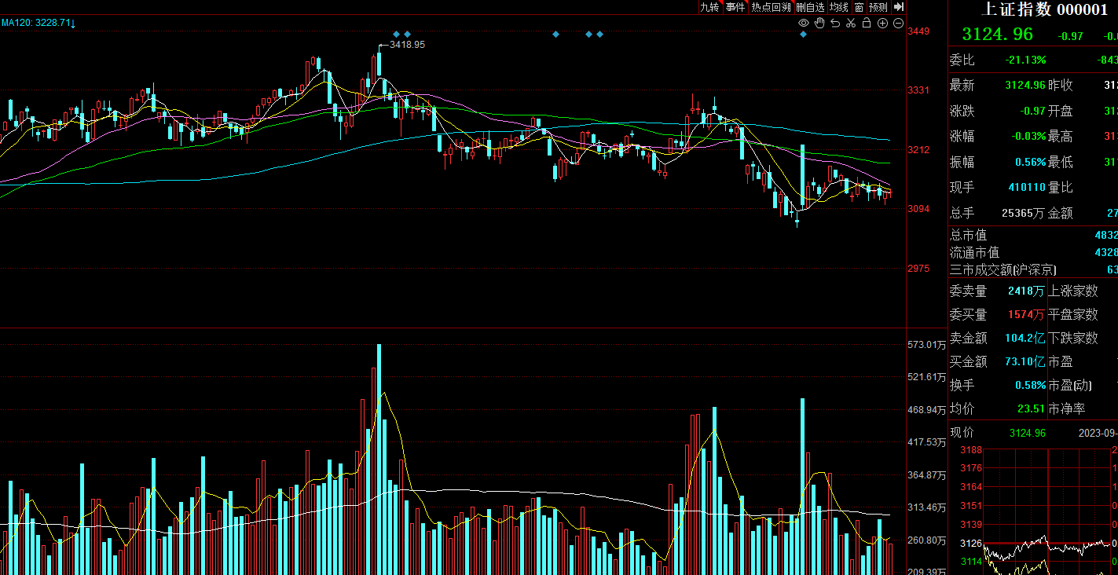Click the 总手 25365万 value
The image size is (1118, 575).
(1024, 213)
